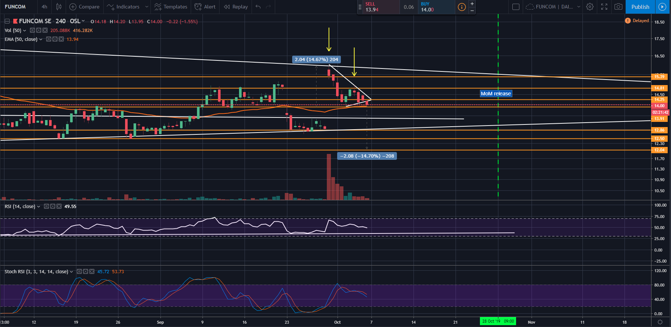Screen dimensions: 671x327
Task: Open chart settings gear icon
Action: [590, 7]
